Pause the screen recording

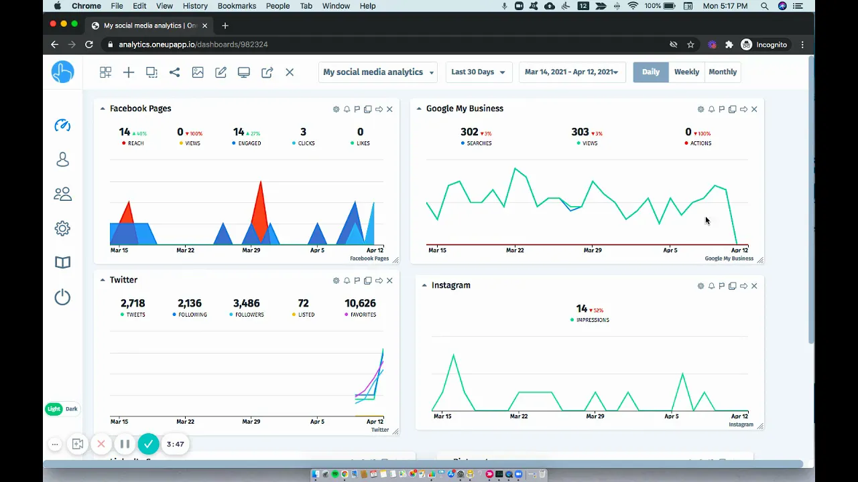coord(125,444)
